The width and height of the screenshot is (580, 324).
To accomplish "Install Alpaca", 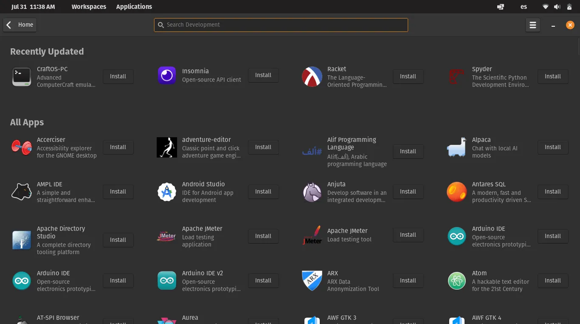I will click(553, 147).
